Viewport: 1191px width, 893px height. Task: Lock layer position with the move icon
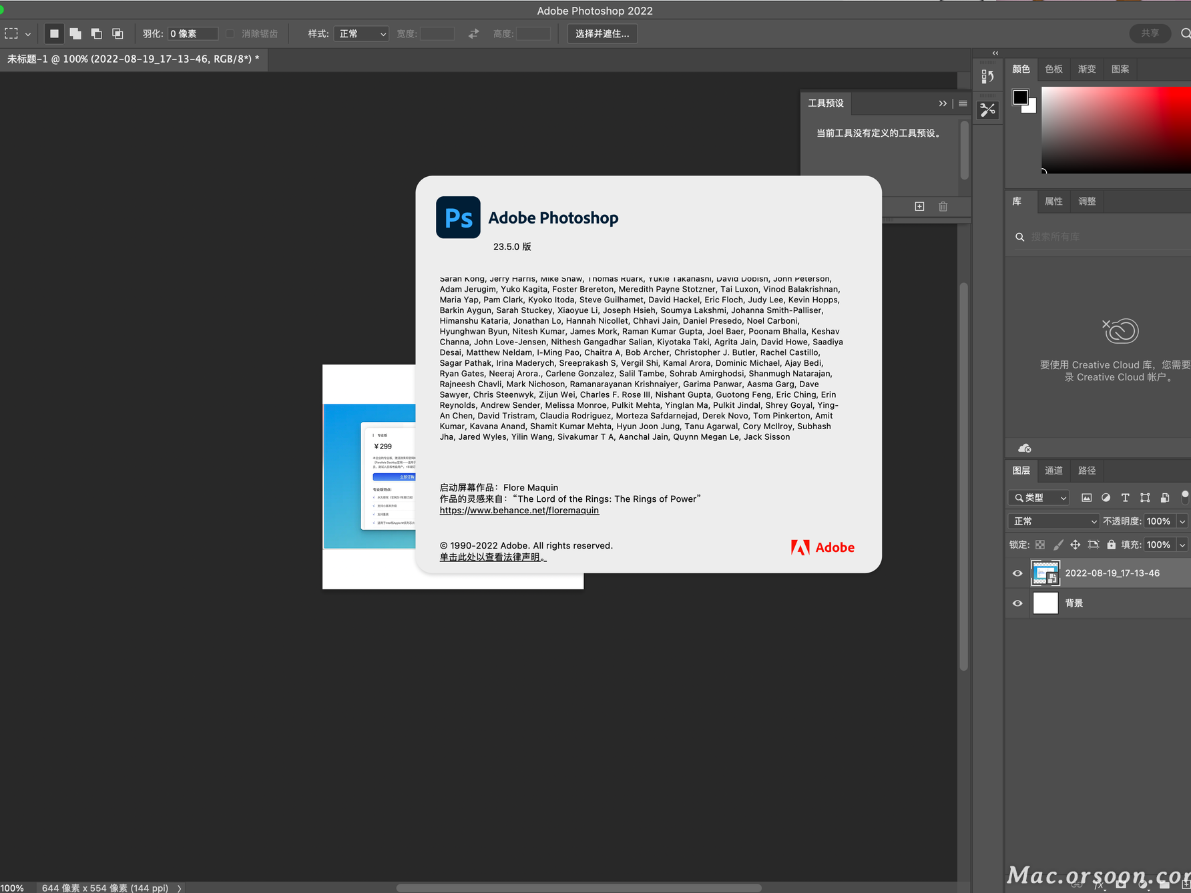click(x=1076, y=545)
